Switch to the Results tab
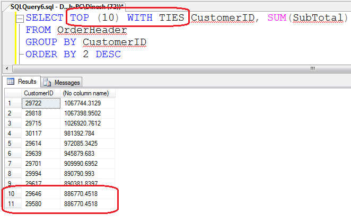This screenshot has height=223, width=351. pyautogui.click(x=22, y=82)
